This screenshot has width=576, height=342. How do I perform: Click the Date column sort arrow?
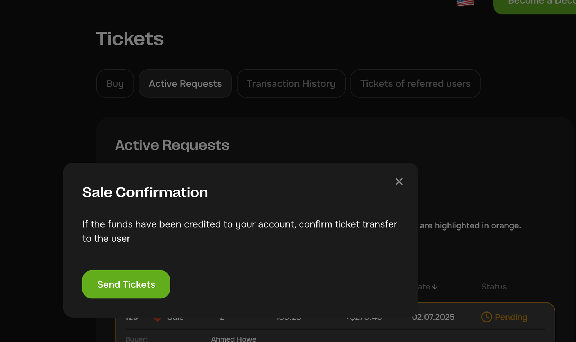(x=435, y=287)
